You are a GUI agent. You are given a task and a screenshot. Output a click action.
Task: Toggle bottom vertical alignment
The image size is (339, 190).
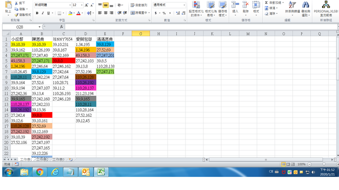pos(111,5)
